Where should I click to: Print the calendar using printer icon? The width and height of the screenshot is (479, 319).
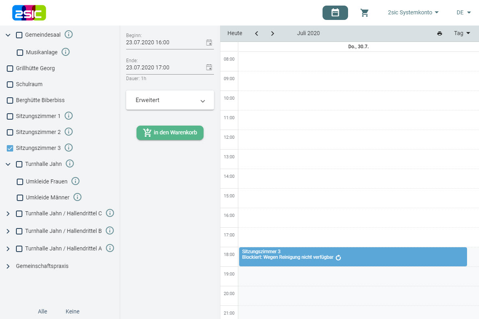[439, 33]
